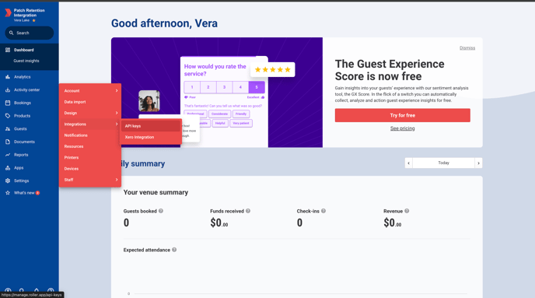Open the See pricing link
Screen dimensions: 535x298
[x=402, y=128]
